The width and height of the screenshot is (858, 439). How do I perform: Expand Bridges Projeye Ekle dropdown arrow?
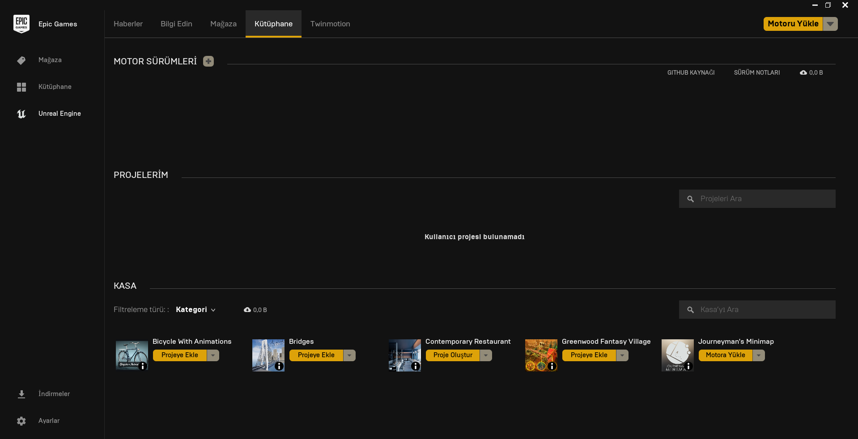(x=349, y=355)
